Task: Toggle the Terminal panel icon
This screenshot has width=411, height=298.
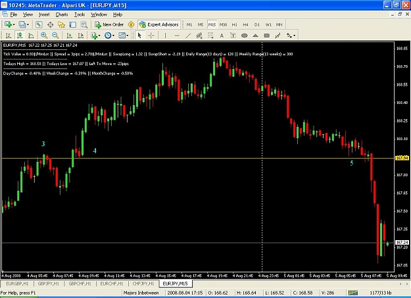Action: point(72,24)
